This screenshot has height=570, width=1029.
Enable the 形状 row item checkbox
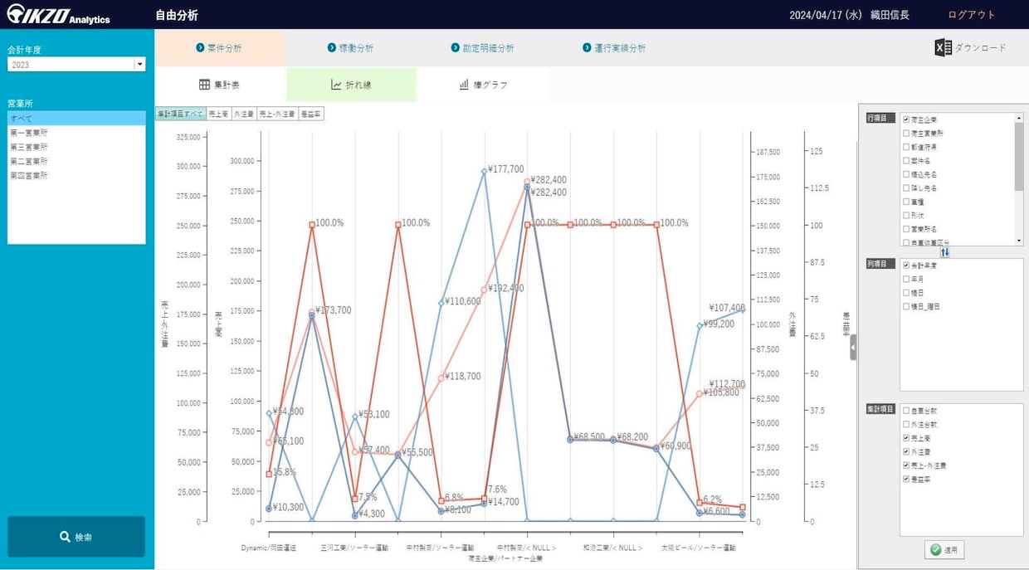906,215
